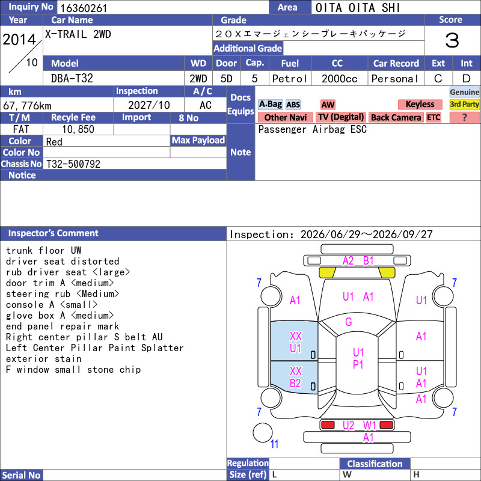
Task: Click the XX U1 shaded front door panel
Action: point(294,341)
